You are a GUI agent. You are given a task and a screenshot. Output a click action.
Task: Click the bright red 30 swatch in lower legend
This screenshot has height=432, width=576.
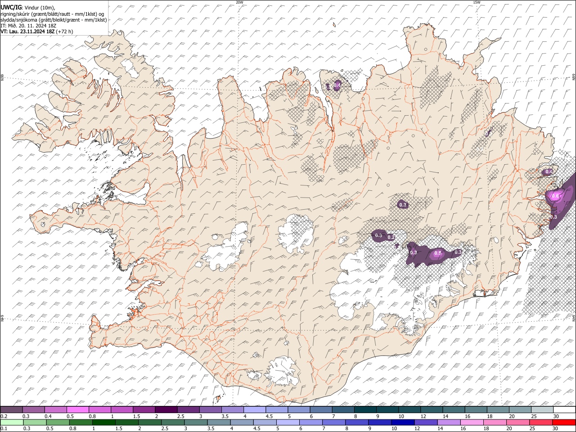coord(564,422)
